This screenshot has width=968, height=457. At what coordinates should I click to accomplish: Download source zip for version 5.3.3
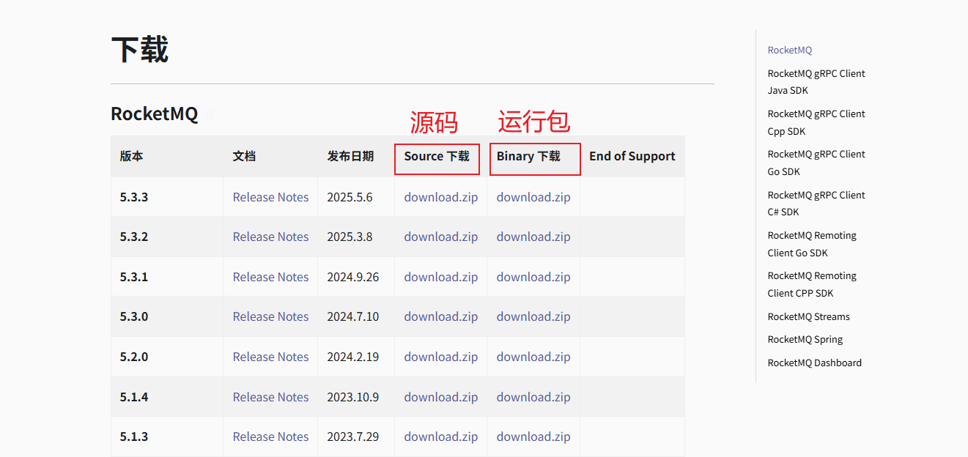pyautogui.click(x=440, y=197)
